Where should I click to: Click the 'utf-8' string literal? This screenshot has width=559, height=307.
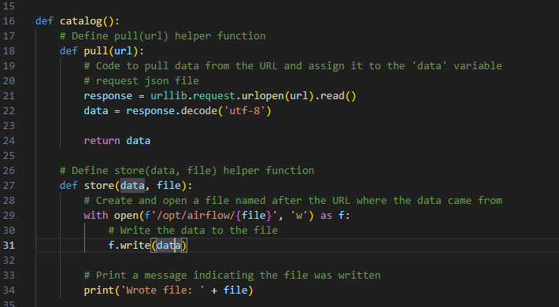click(245, 111)
